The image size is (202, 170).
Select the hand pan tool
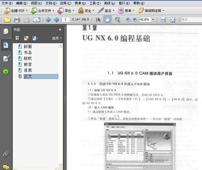(107, 19)
